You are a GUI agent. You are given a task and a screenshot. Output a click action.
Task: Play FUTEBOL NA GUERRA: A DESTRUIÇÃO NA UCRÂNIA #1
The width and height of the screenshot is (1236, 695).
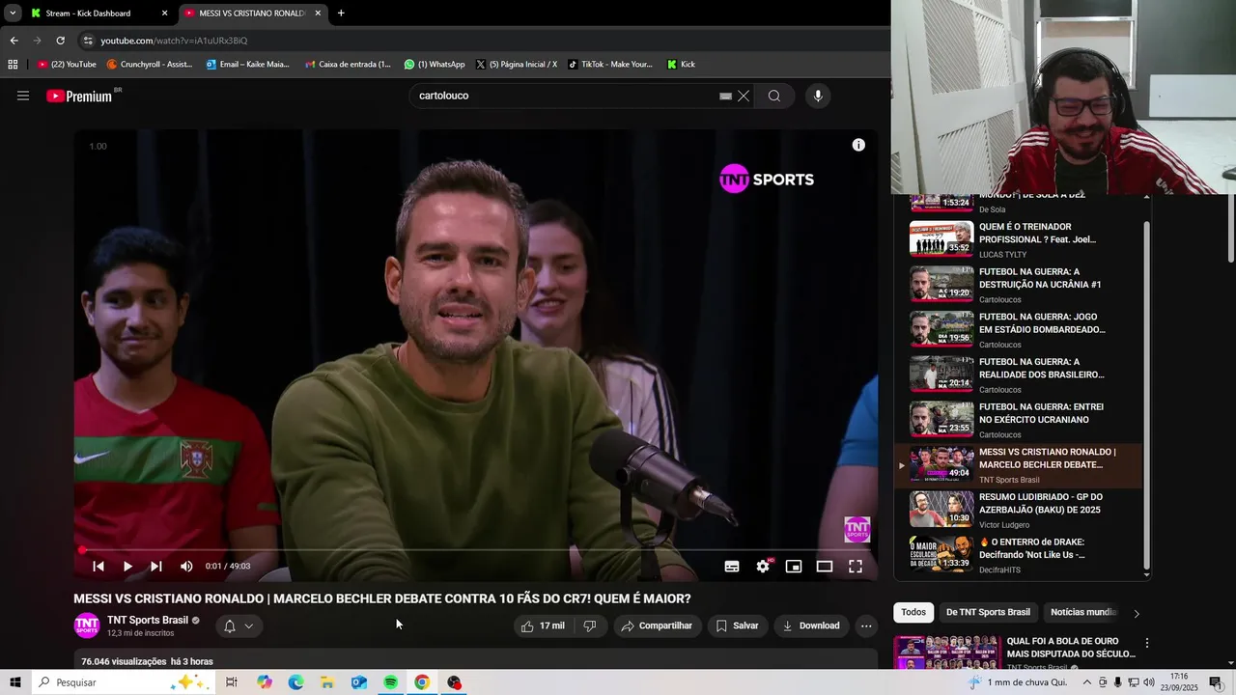point(1019,284)
